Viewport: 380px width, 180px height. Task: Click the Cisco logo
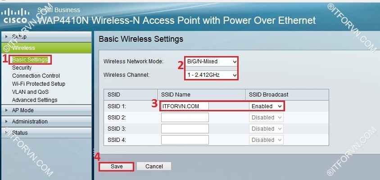click(16, 16)
